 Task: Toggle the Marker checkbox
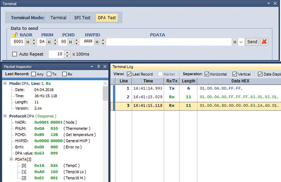pos(160,74)
